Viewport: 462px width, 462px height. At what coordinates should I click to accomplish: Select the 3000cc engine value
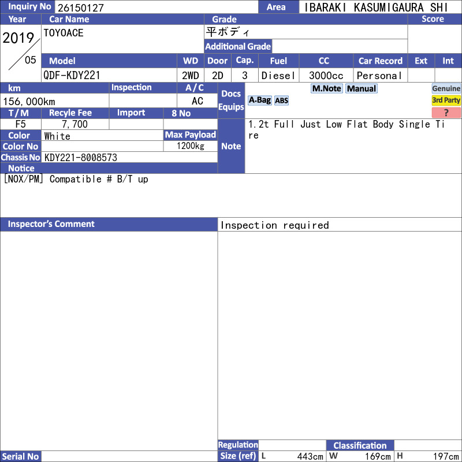tap(326, 76)
